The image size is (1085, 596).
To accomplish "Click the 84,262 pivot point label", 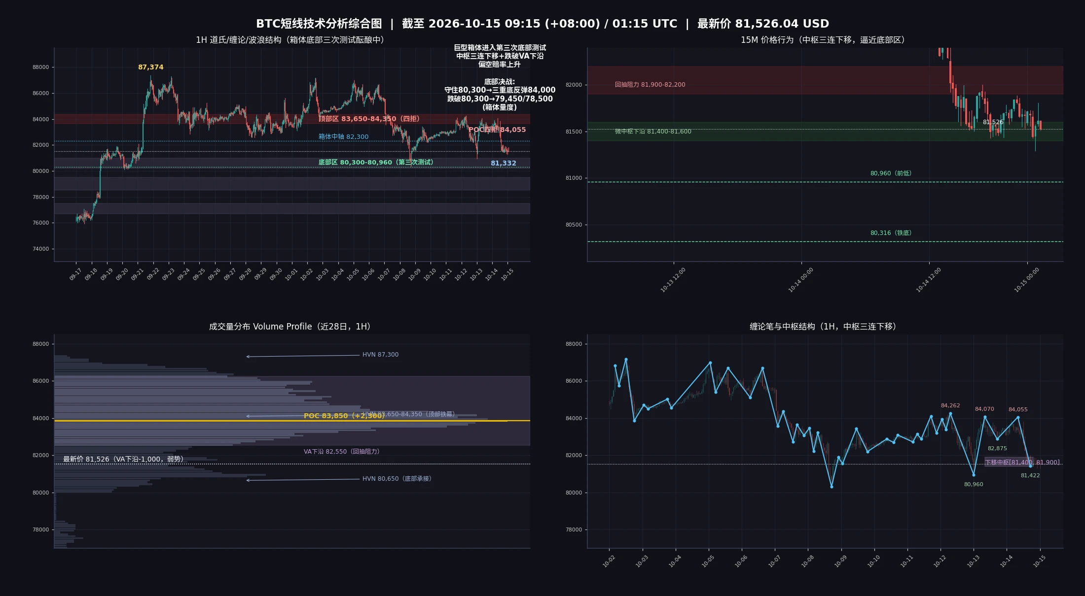I will (x=950, y=406).
